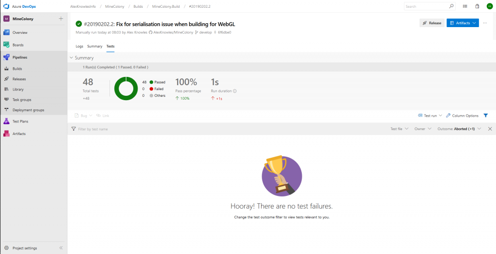Collapse the sidebar with double chevron

(x=61, y=248)
